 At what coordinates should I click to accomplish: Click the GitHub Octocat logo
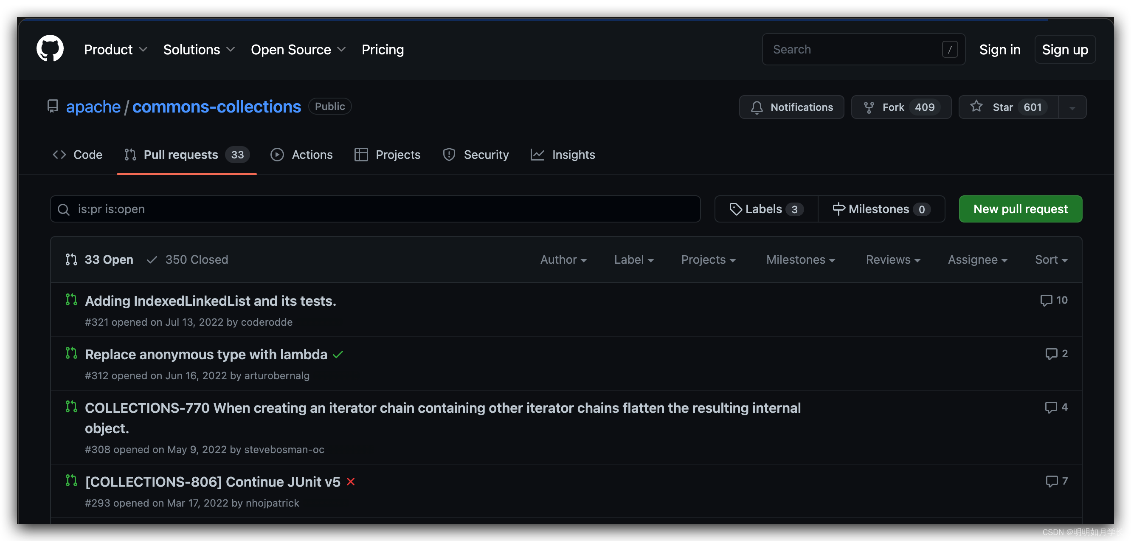[x=50, y=49]
